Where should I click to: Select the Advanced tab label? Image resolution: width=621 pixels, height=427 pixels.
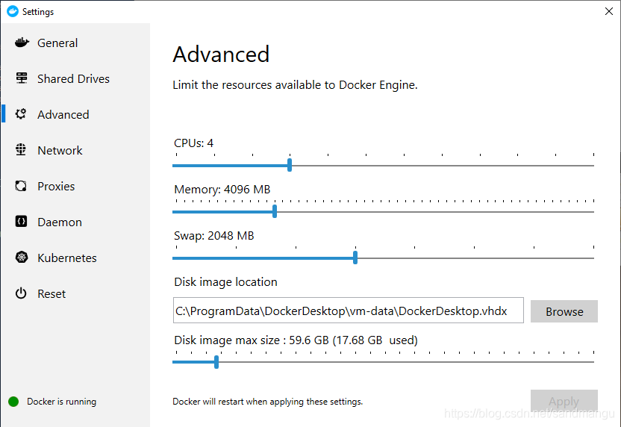pos(63,114)
